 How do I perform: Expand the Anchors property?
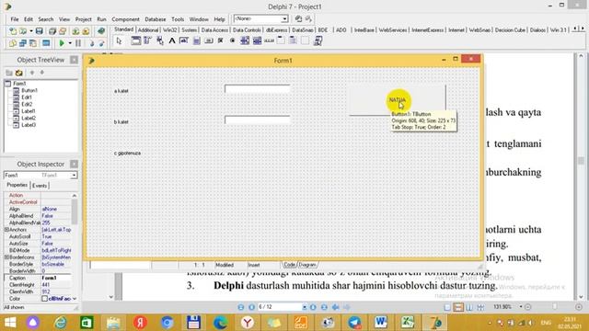[6, 230]
